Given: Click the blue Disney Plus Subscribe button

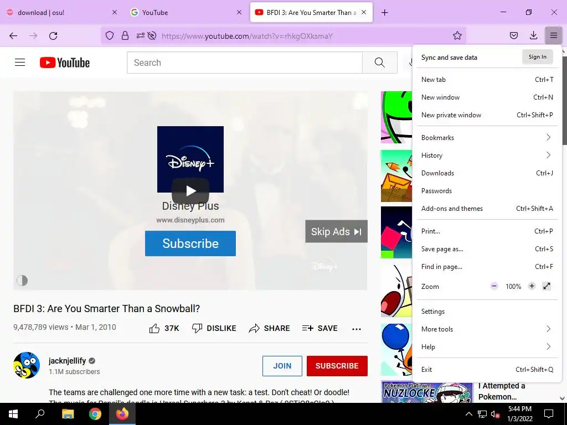Looking at the screenshot, I should pos(190,243).
